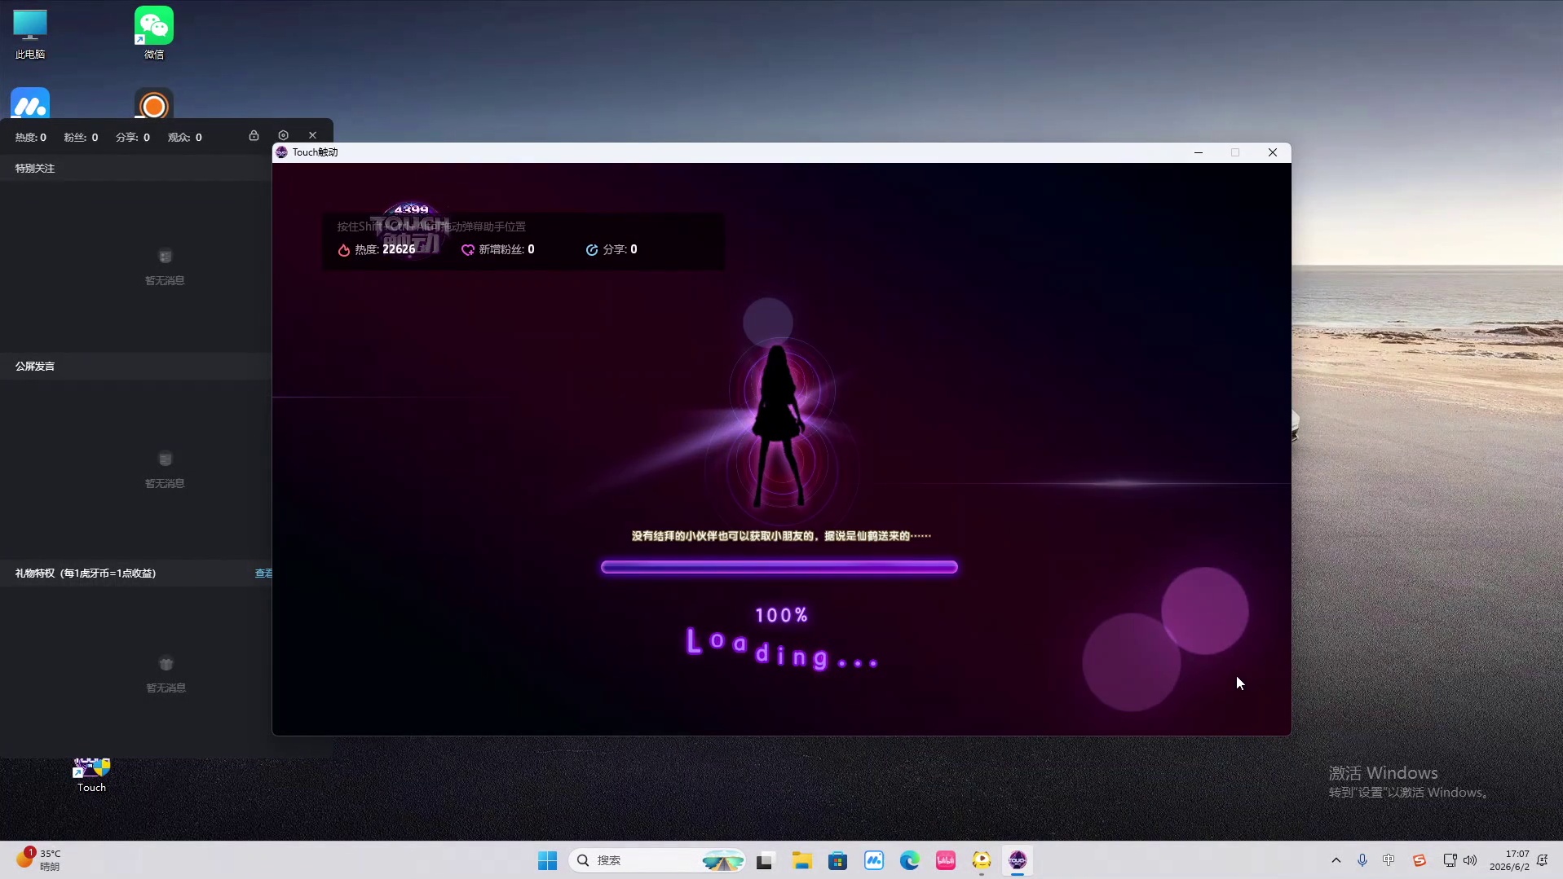Click the microphone tray icon

click(x=1362, y=860)
